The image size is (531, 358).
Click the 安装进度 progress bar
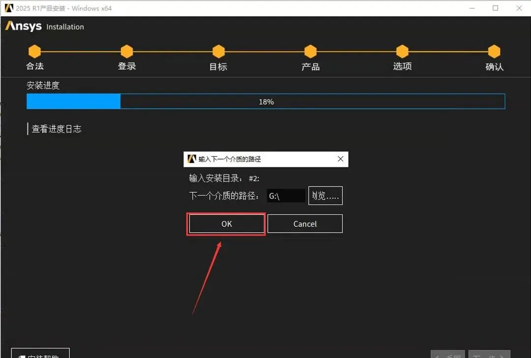pyautogui.click(x=266, y=101)
